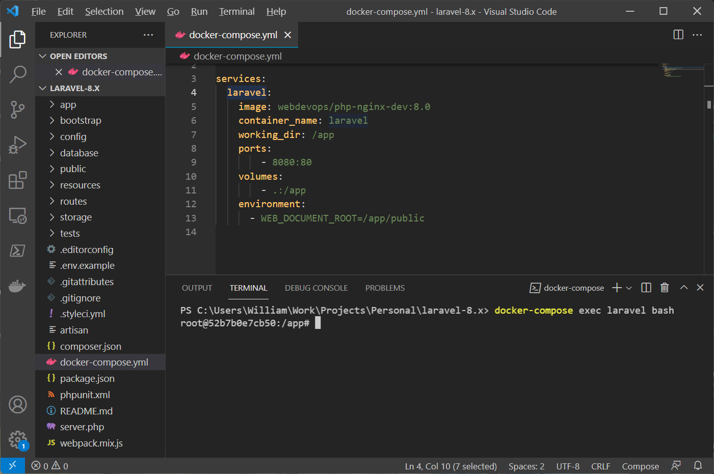Switch to the Debug Console tab
This screenshot has height=474, width=714.
[x=316, y=288]
